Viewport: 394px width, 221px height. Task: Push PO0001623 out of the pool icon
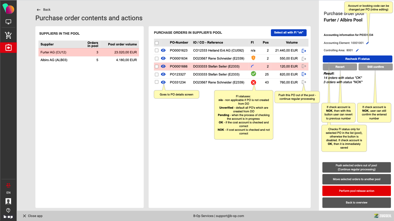(x=304, y=51)
